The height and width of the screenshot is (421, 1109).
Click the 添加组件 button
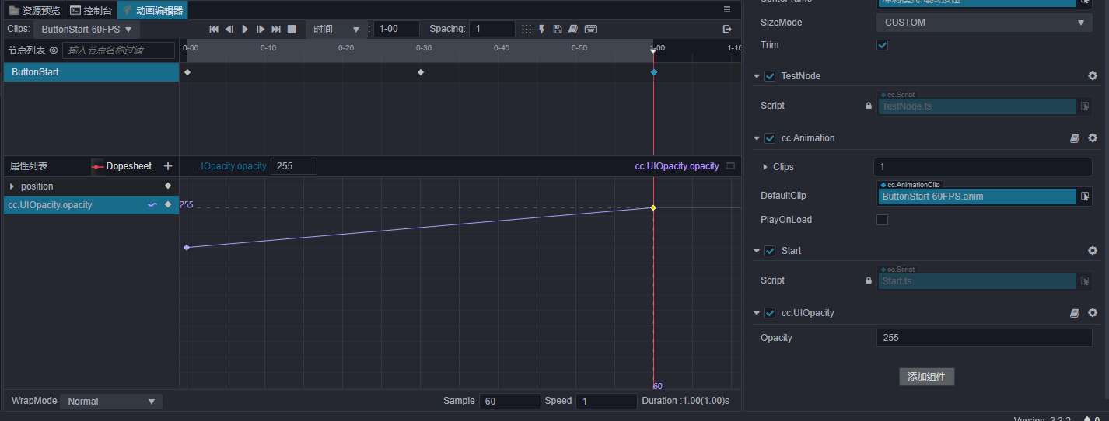[926, 377]
